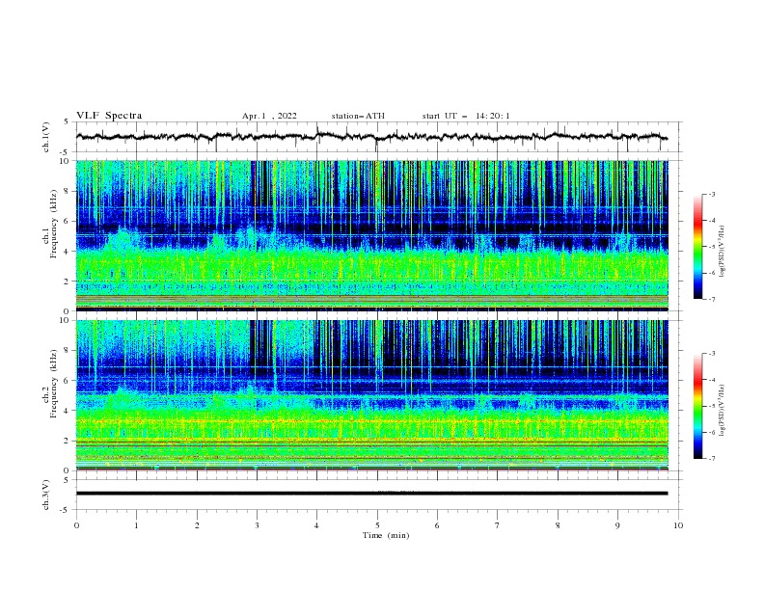Click the time axis tick label '3'
Screen dimensions: 764x590
pyautogui.click(x=257, y=525)
